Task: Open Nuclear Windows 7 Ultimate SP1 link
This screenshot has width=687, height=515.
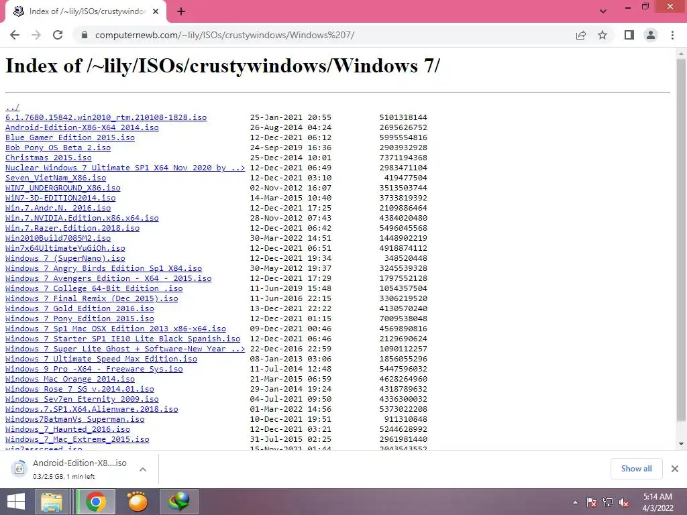Action: (125, 168)
